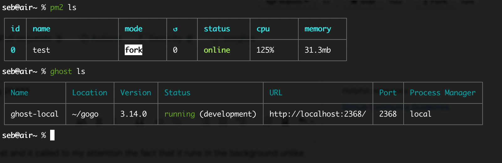Select the 2368 value under Port column
The image size is (502, 163).
388,114
